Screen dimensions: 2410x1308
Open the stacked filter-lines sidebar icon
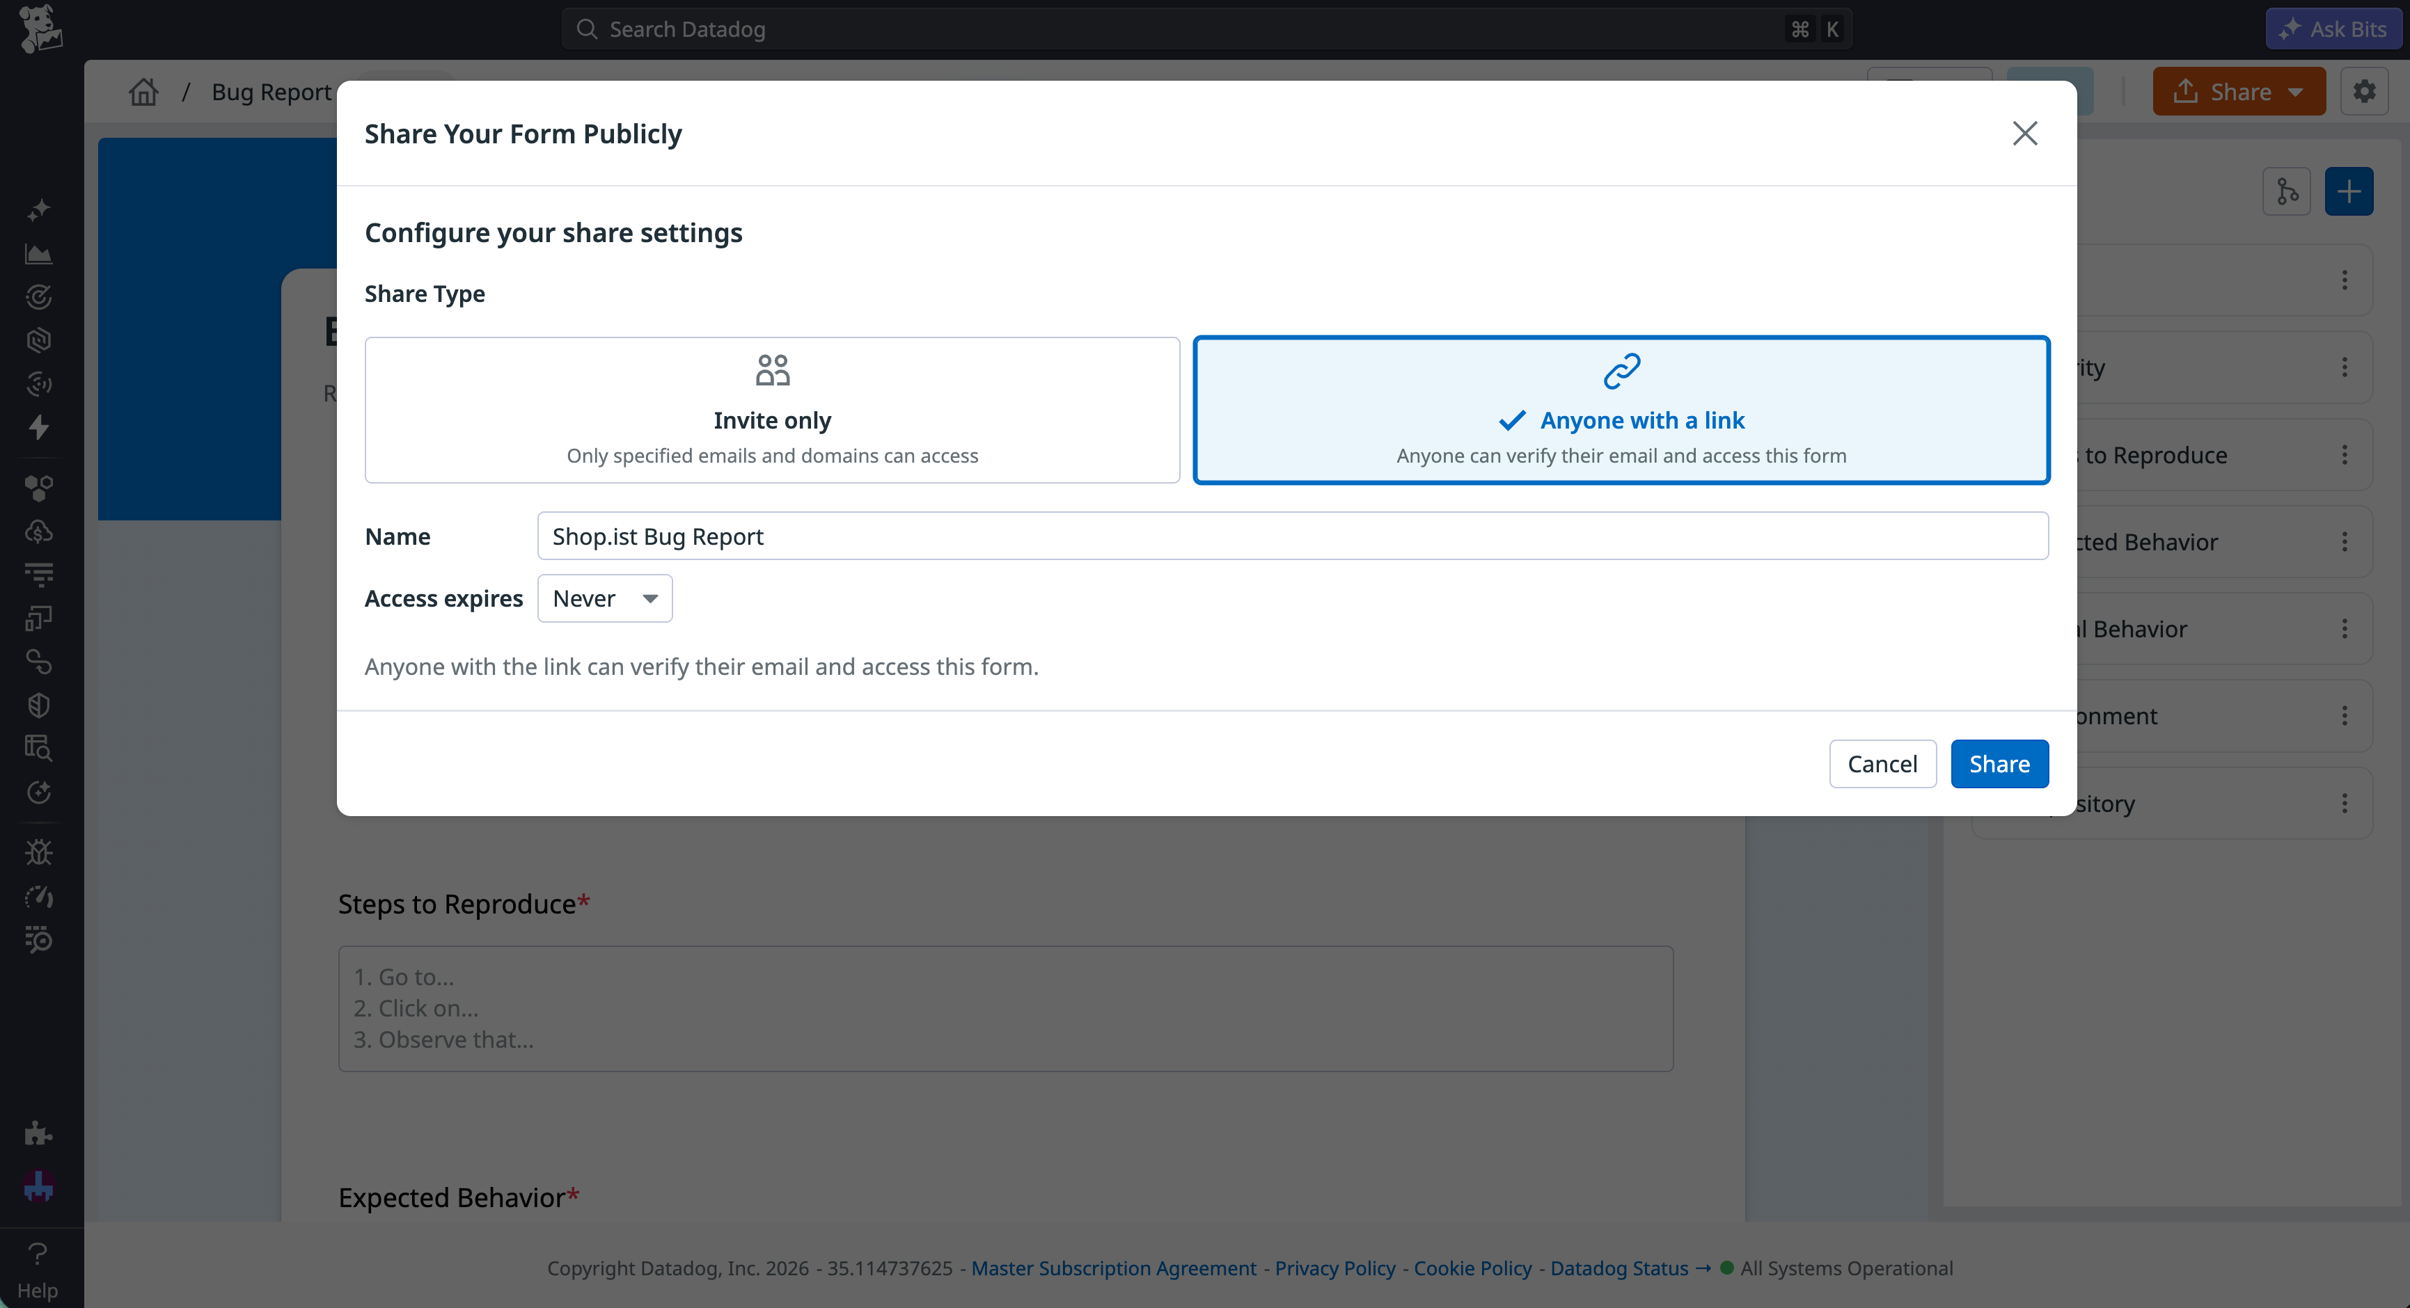point(38,574)
